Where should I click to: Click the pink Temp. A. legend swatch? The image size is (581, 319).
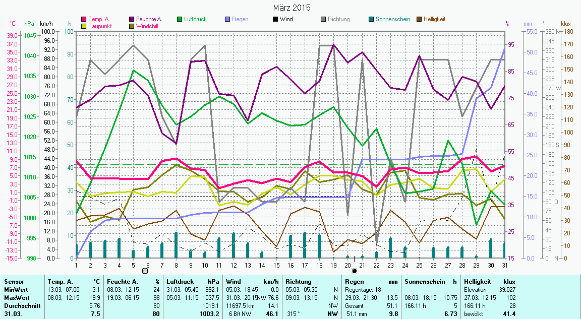(84, 20)
